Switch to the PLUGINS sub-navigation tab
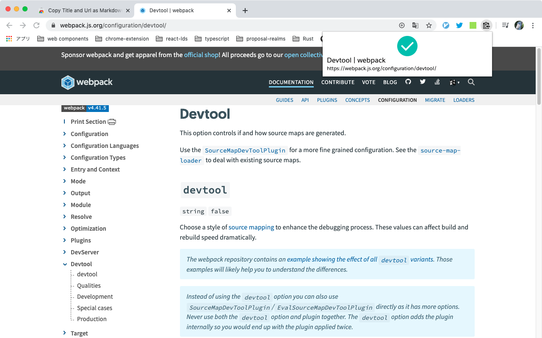Viewport: 542px width, 338px height. click(x=327, y=100)
